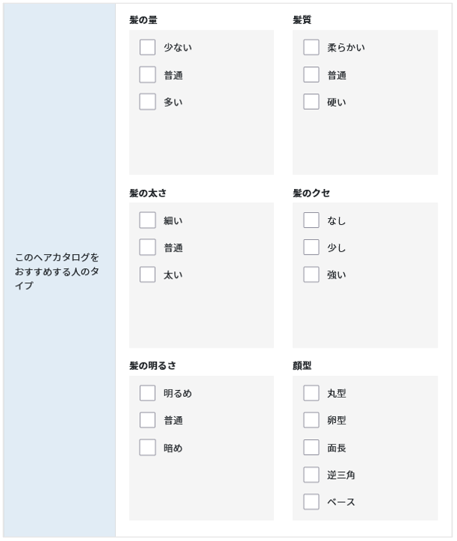Tick 多い under 髪の量
This screenshot has width=457, height=541.
tap(147, 102)
